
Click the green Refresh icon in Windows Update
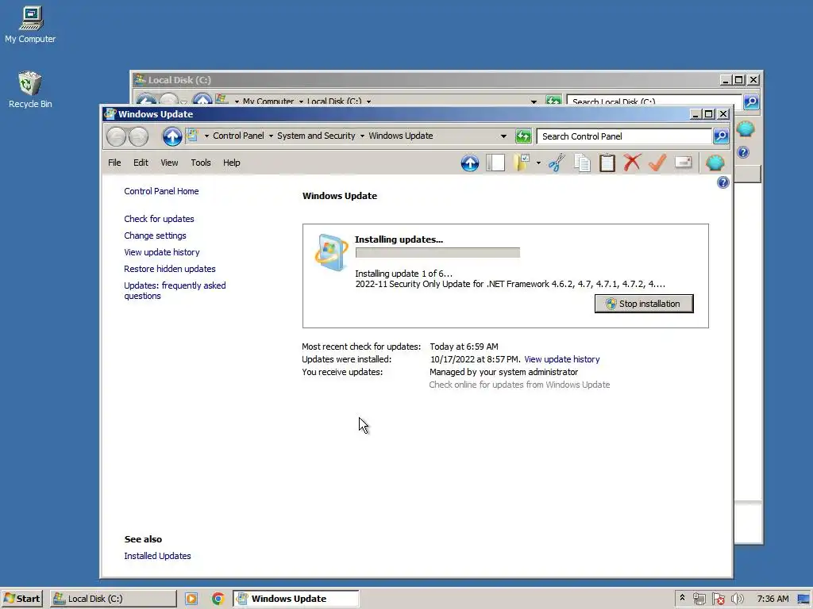pos(523,136)
